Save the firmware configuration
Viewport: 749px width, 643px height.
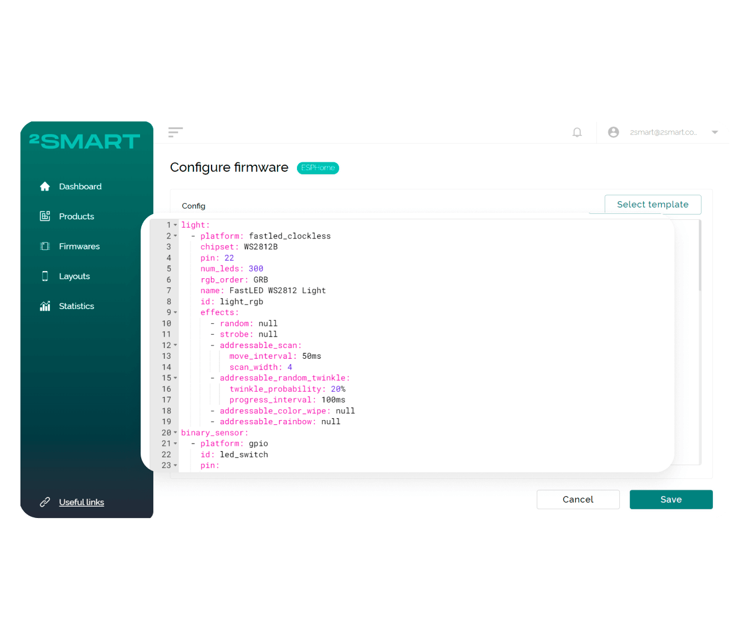coord(671,499)
